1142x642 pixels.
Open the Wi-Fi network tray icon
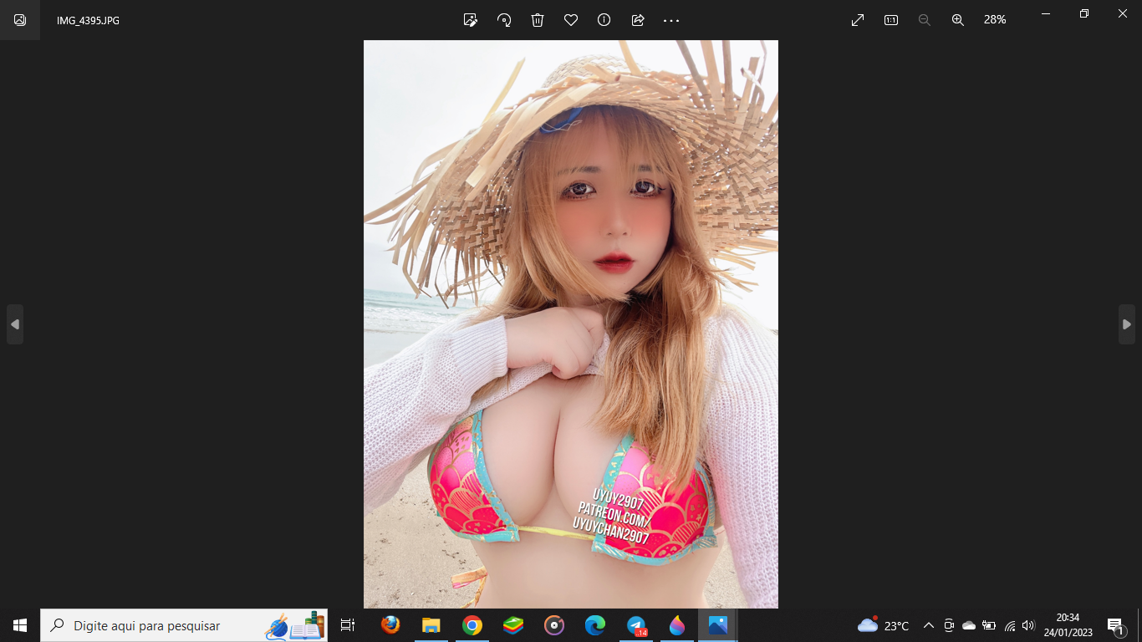1010,625
